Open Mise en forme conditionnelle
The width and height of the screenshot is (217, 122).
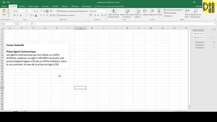point(114,14)
